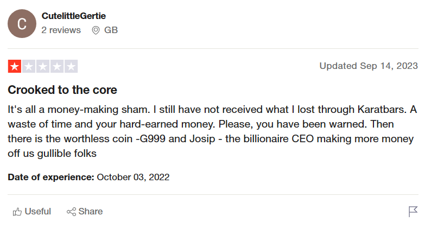Click the Date of experience line
425x228 pixels.
88,177
